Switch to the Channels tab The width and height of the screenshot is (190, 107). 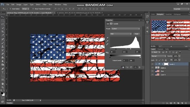[160, 49]
